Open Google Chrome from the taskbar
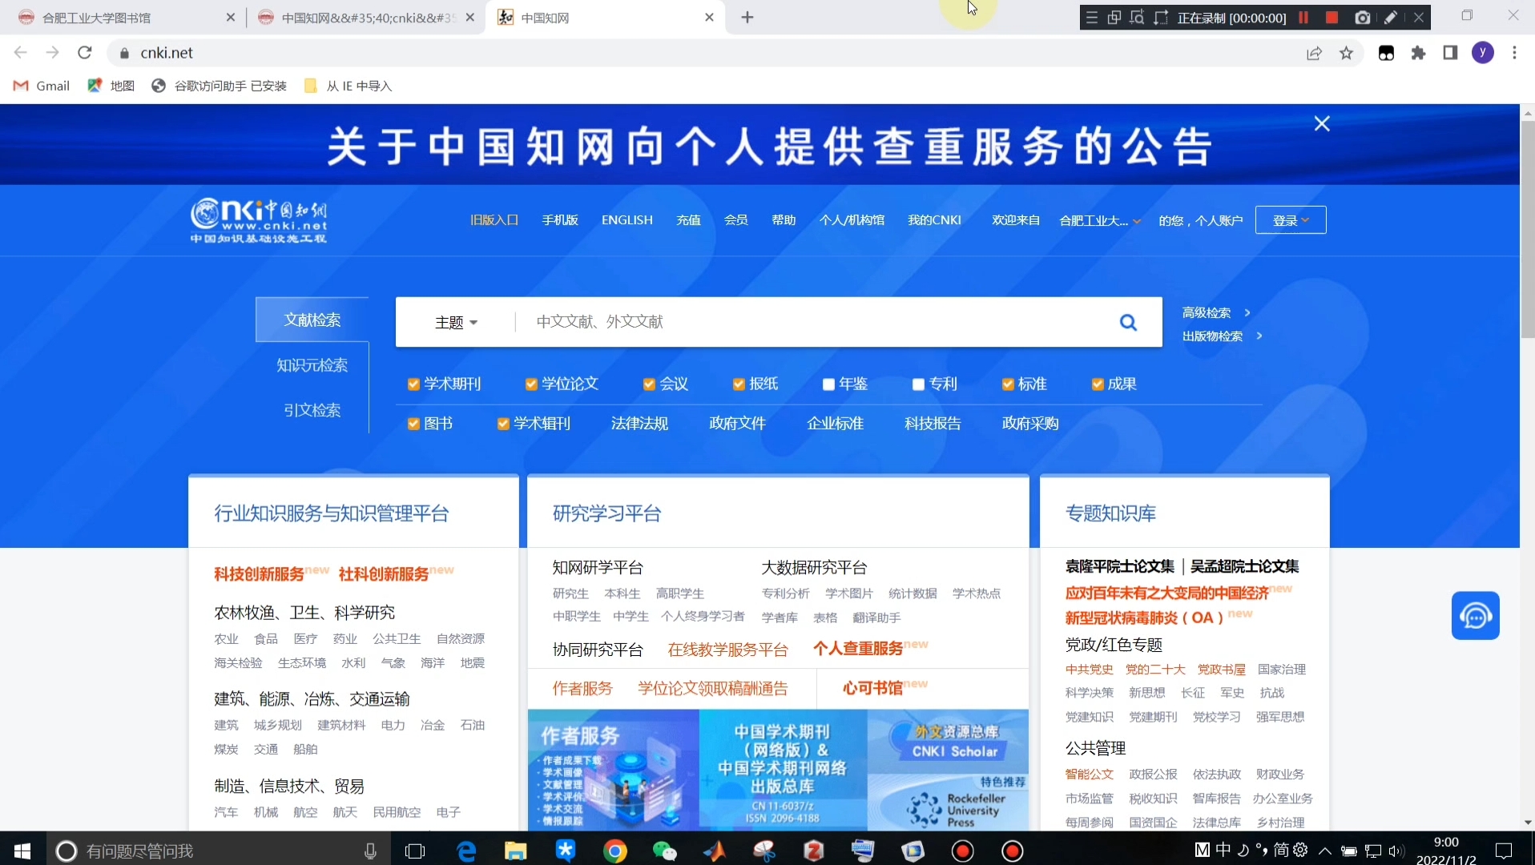 point(614,851)
